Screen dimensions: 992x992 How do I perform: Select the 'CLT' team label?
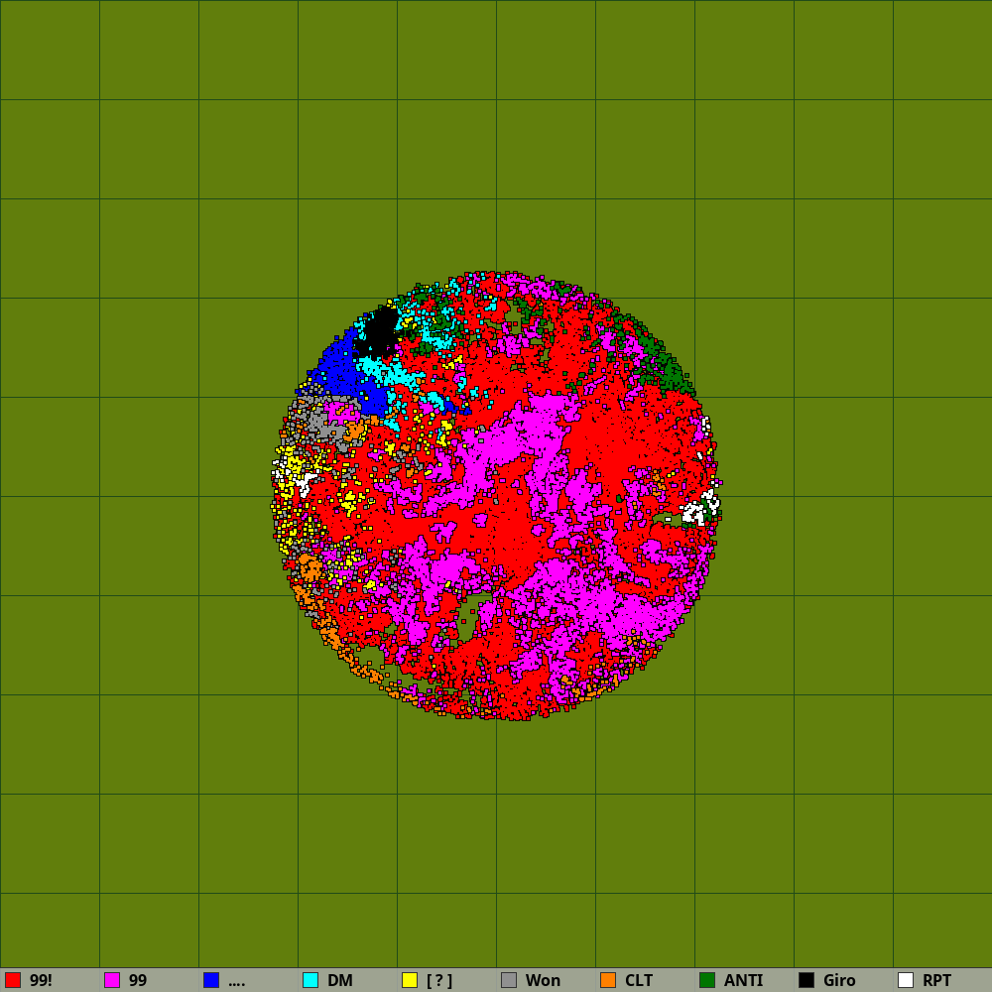pyautogui.click(x=638, y=980)
